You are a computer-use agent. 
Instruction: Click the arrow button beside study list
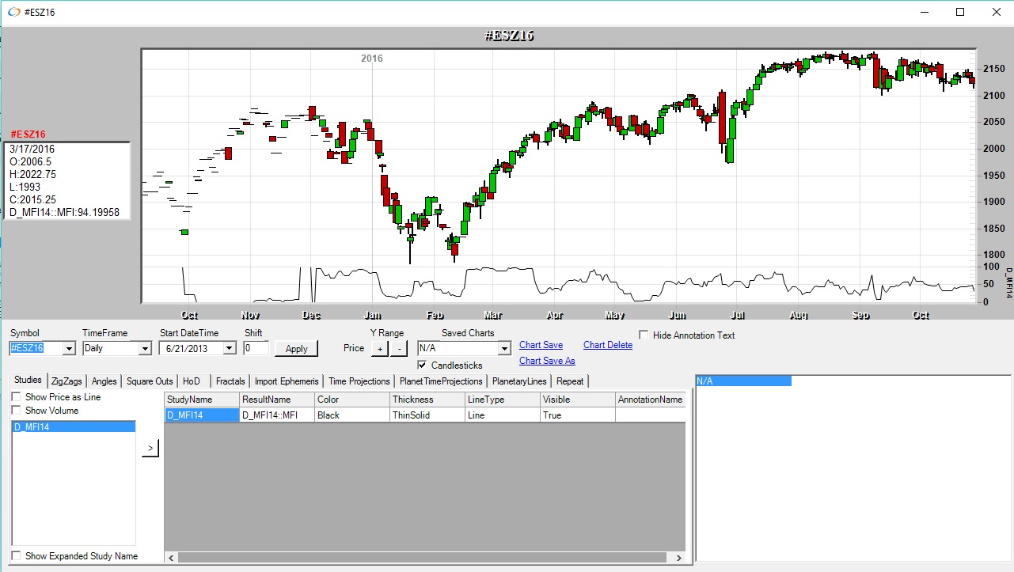[150, 449]
